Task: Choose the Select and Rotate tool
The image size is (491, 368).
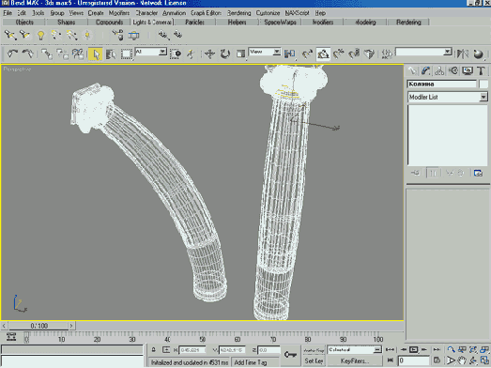Action: pyautogui.click(x=224, y=54)
